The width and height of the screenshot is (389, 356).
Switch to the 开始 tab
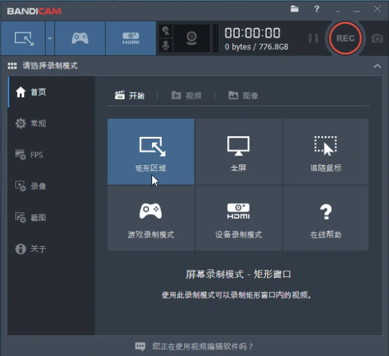pyautogui.click(x=130, y=95)
